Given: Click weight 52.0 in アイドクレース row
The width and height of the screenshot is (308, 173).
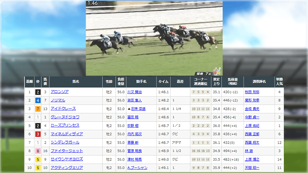Looking at the screenshot, I should 121,109.
